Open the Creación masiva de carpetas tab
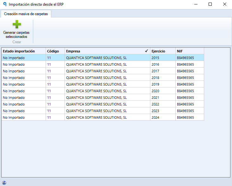This screenshot has height=186, width=232. pos(26,14)
